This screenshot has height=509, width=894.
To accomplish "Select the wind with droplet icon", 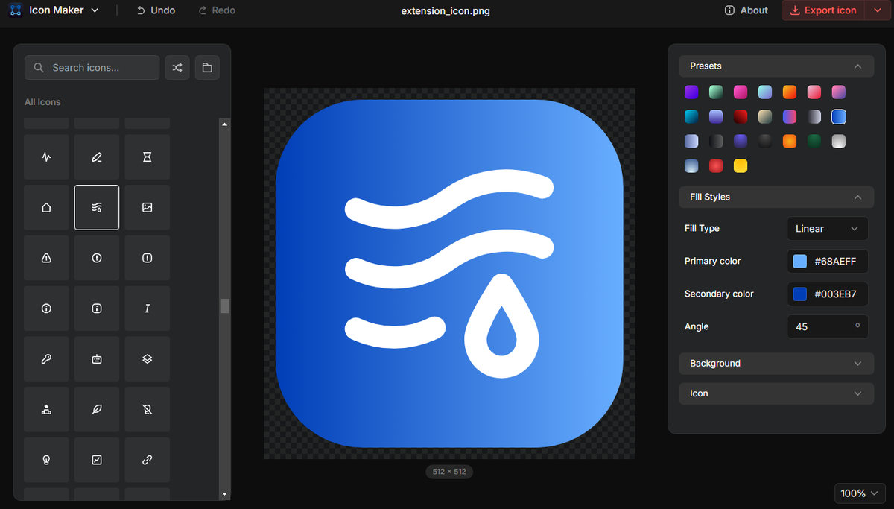I will pos(97,208).
